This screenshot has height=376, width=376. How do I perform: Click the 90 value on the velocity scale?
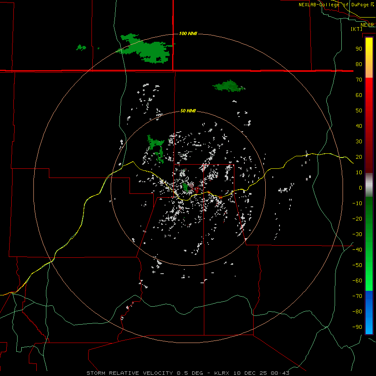click(359, 49)
